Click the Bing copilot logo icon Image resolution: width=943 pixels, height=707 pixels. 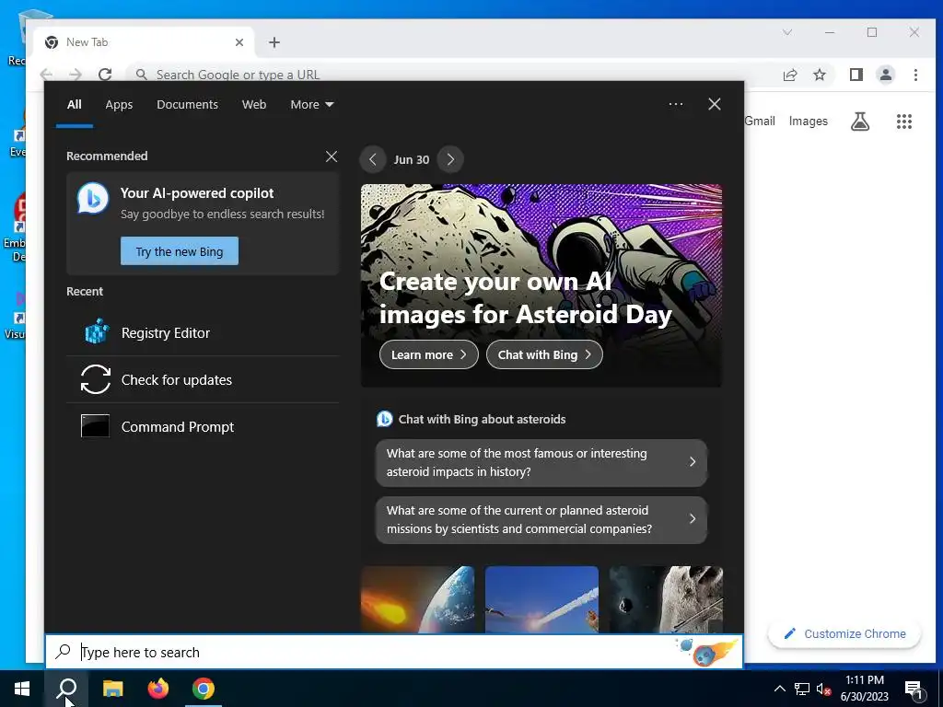(x=93, y=199)
